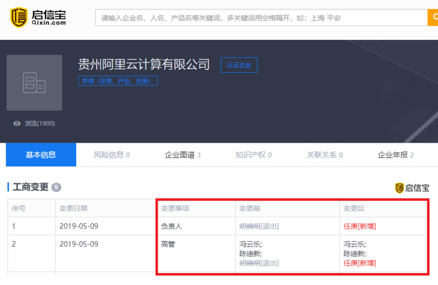Click 任庚[新增] in the 负责人 row
The height and width of the screenshot is (285, 438).
pos(360,226)
